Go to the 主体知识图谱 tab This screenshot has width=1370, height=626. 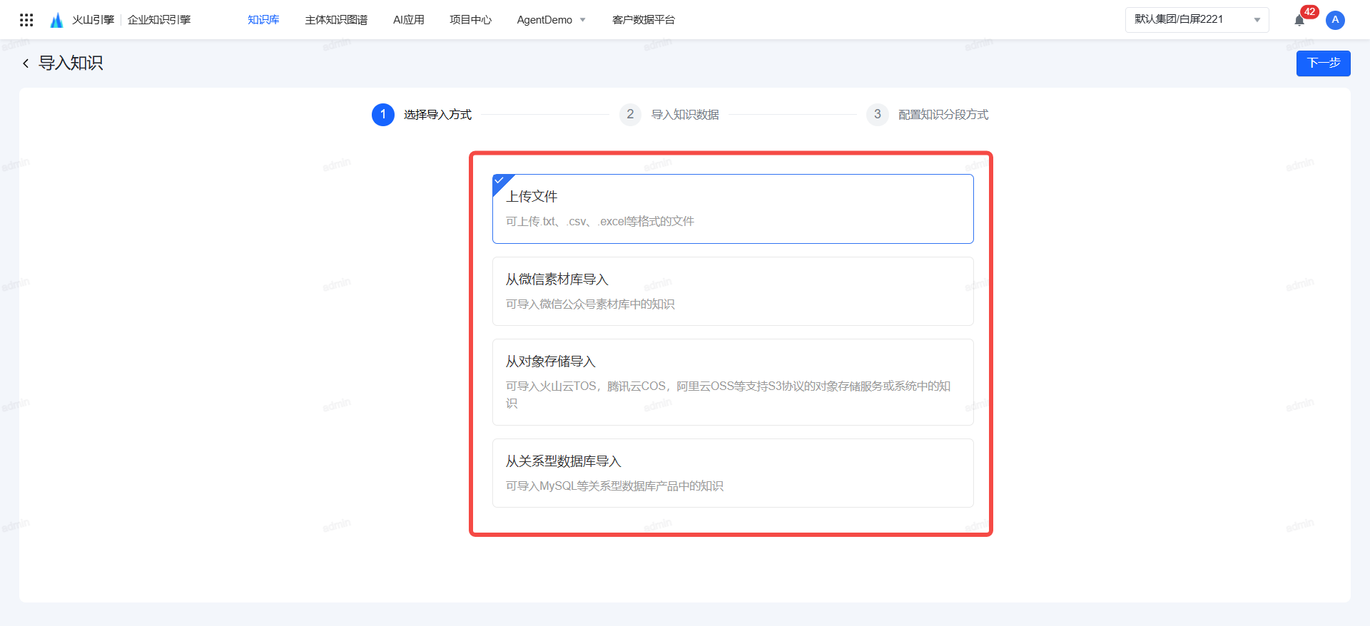[336, 20]
